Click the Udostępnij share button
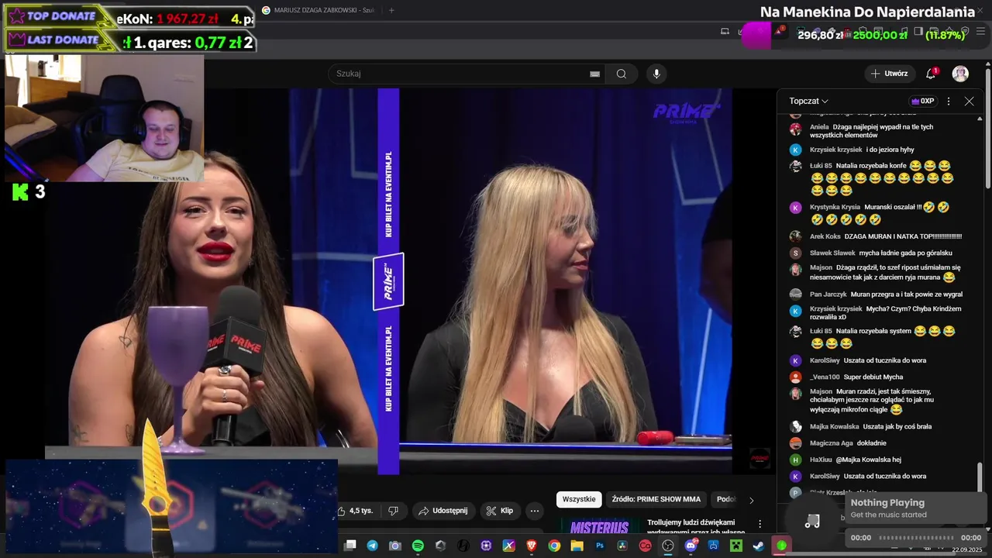This screenshot has width=992, height=558. [x=443, y=511]
